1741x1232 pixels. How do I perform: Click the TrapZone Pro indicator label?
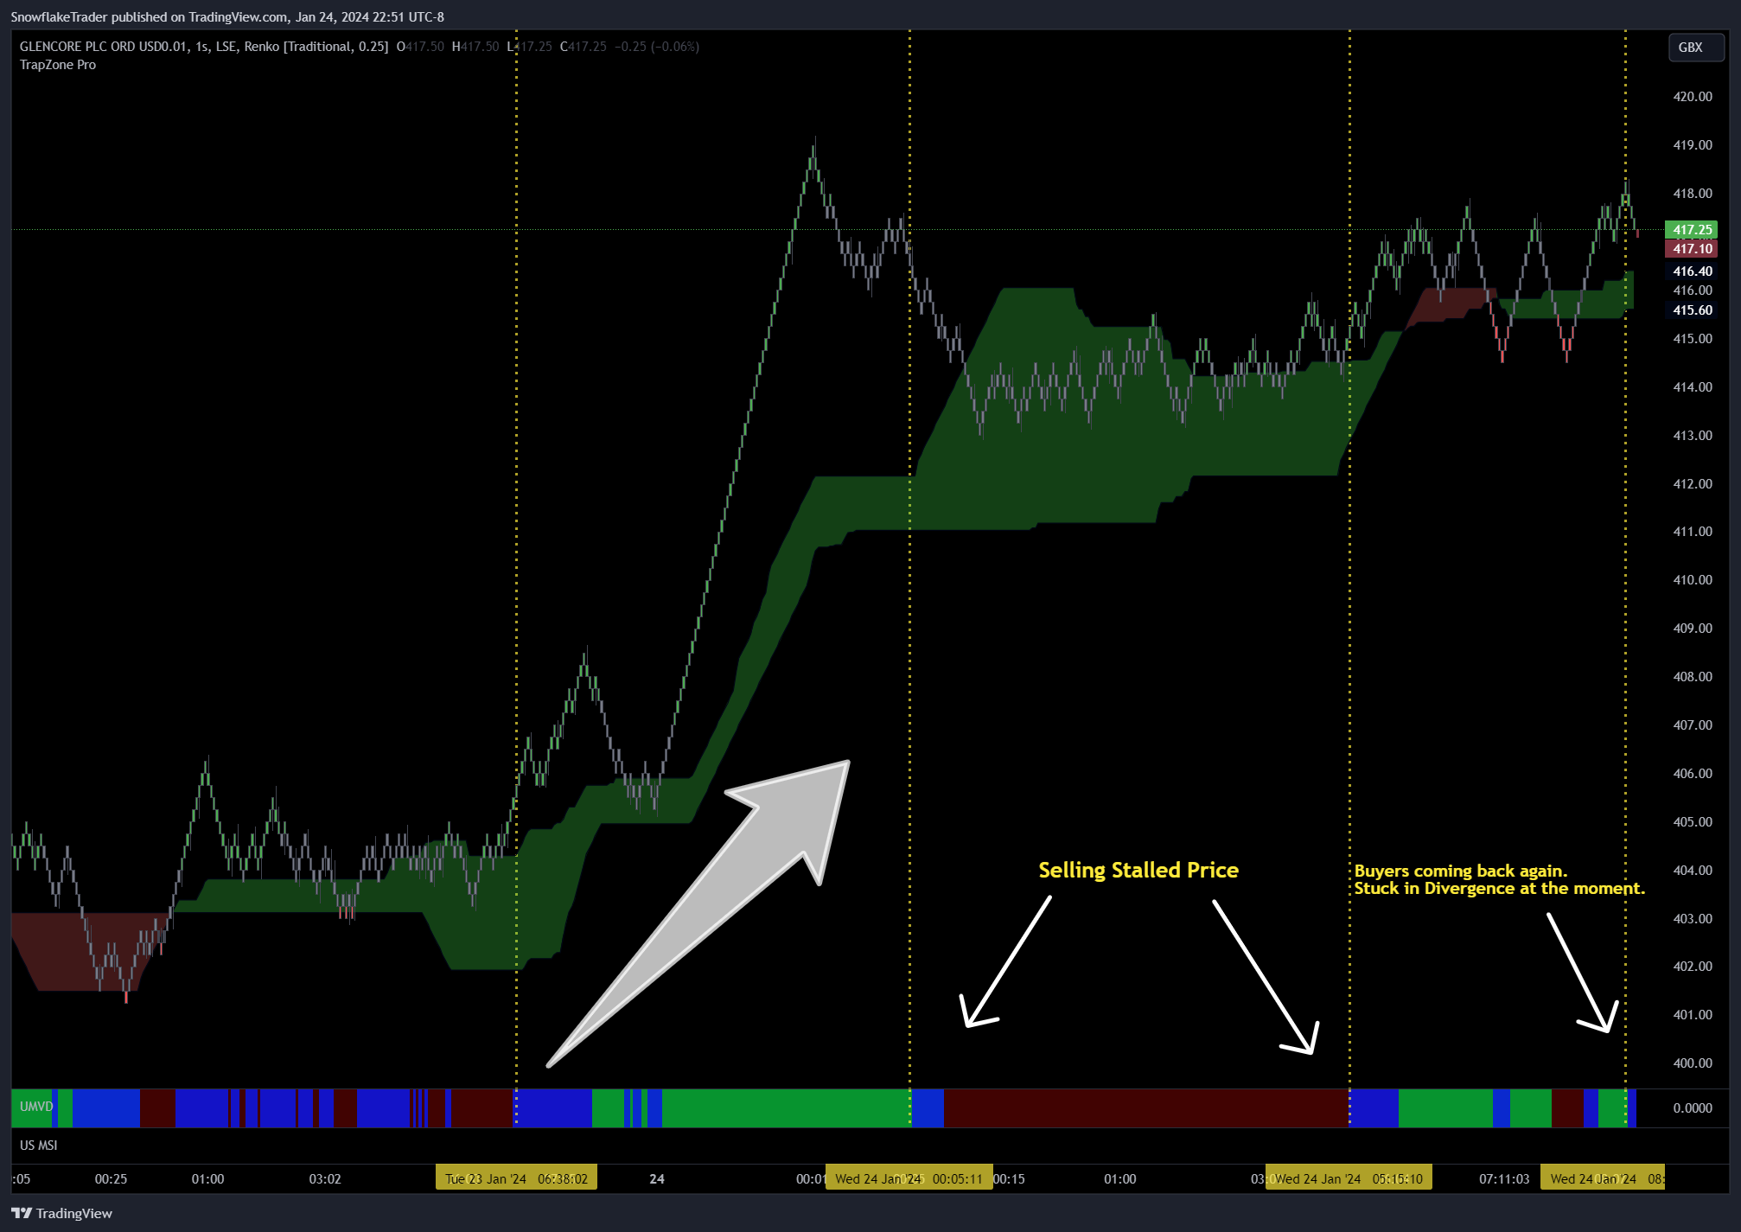(x=58, y=65)
